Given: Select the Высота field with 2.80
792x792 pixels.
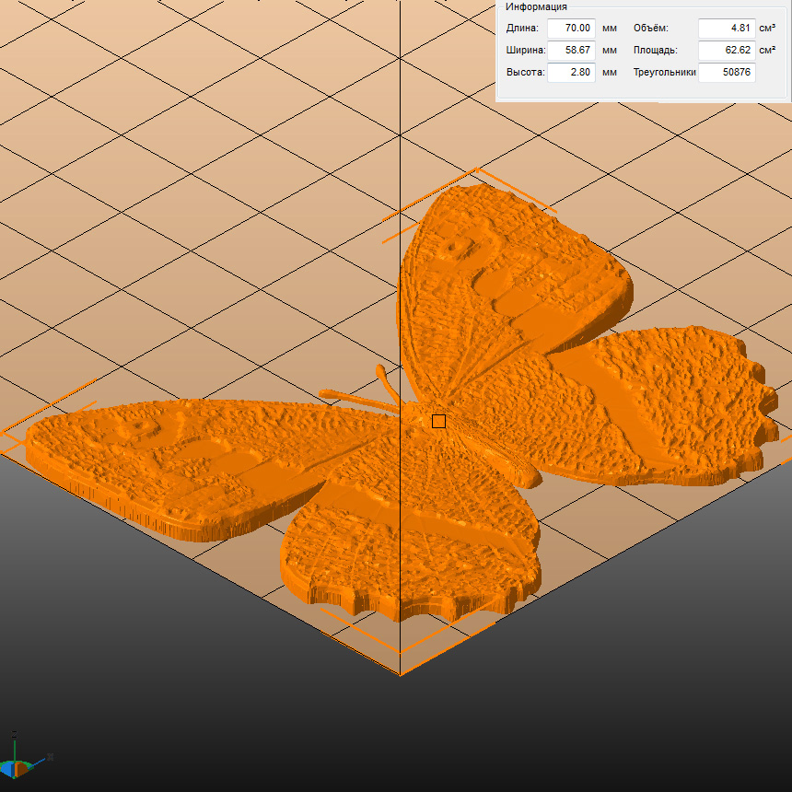Looking at the screenshot, I should pos(571,73).
